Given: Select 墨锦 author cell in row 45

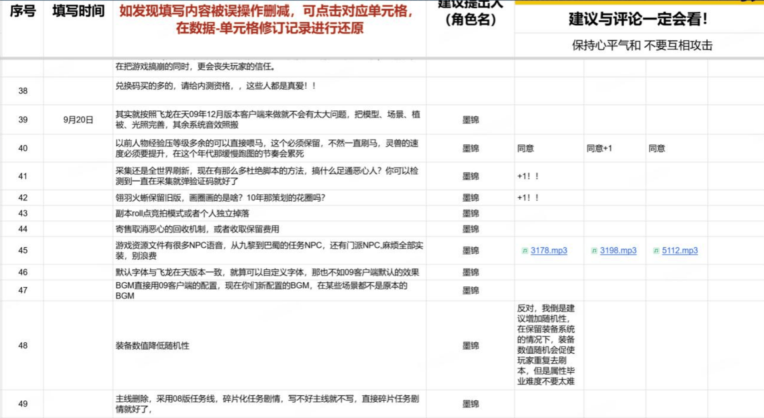Looking at the screenshot, I should coord(470,251).
